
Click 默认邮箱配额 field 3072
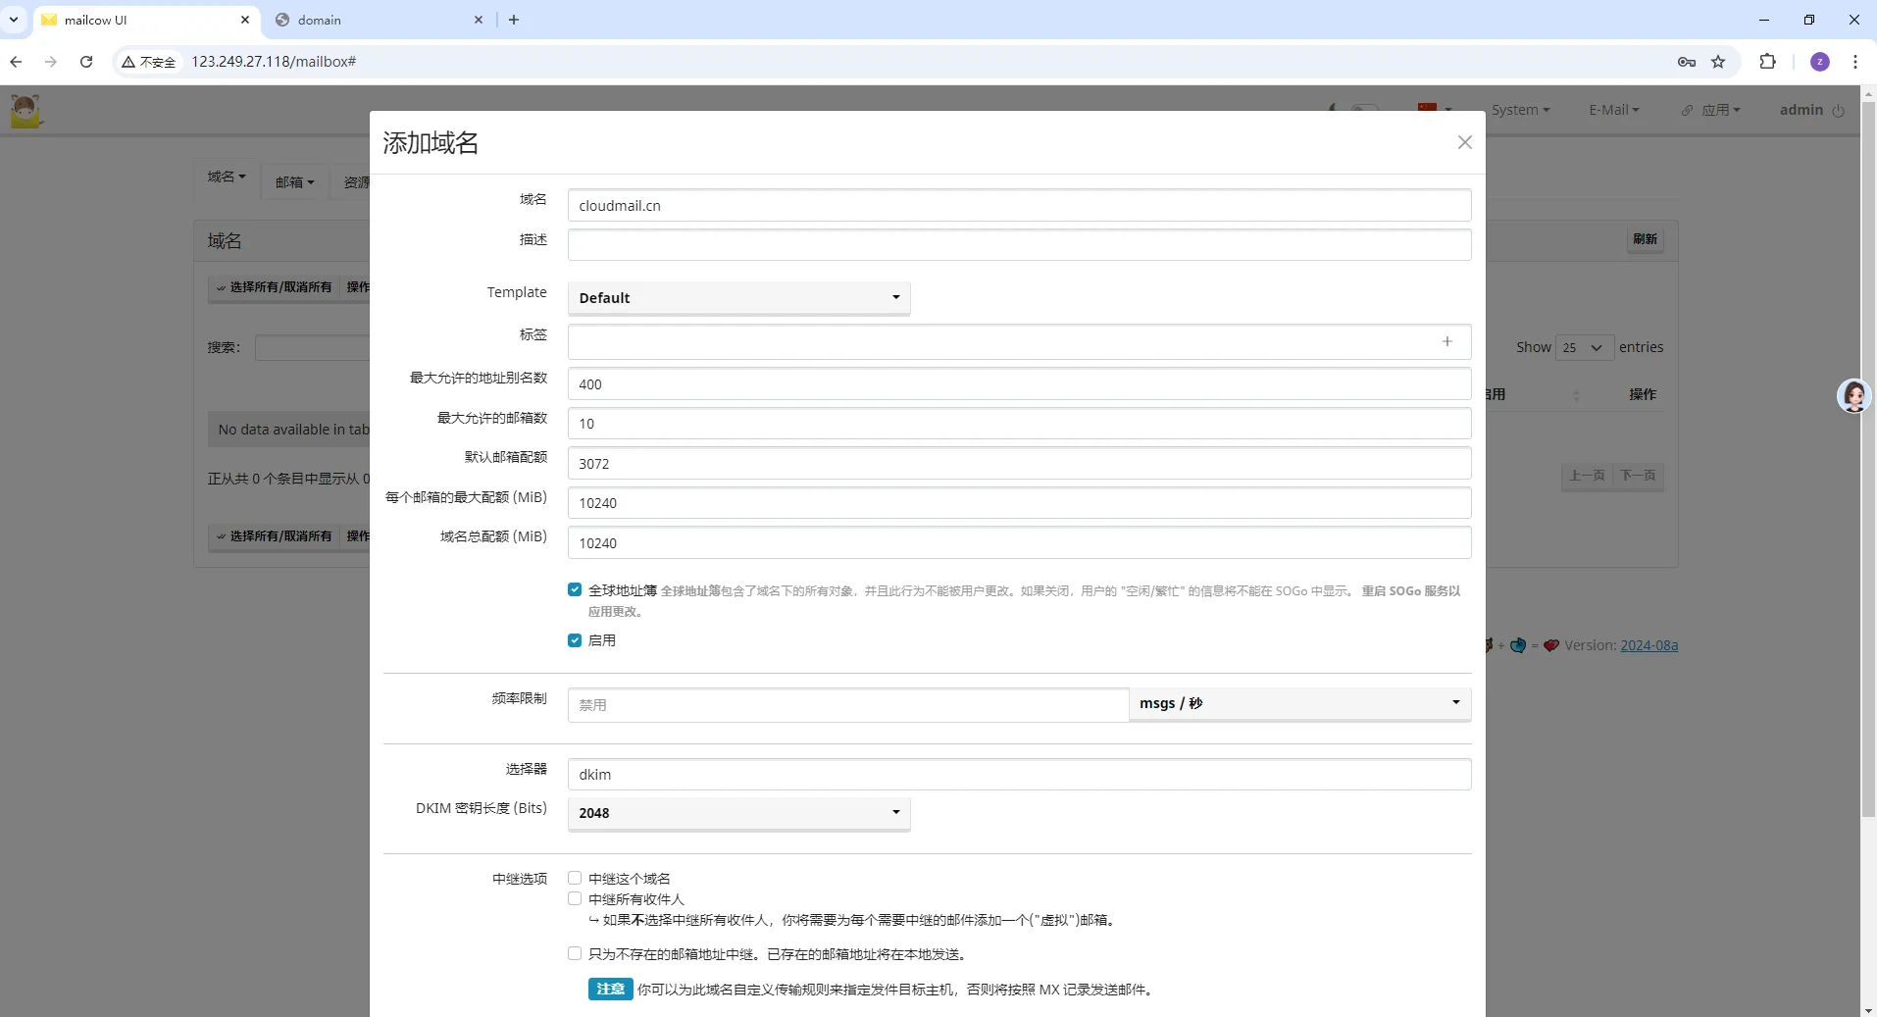(1019, 463)
